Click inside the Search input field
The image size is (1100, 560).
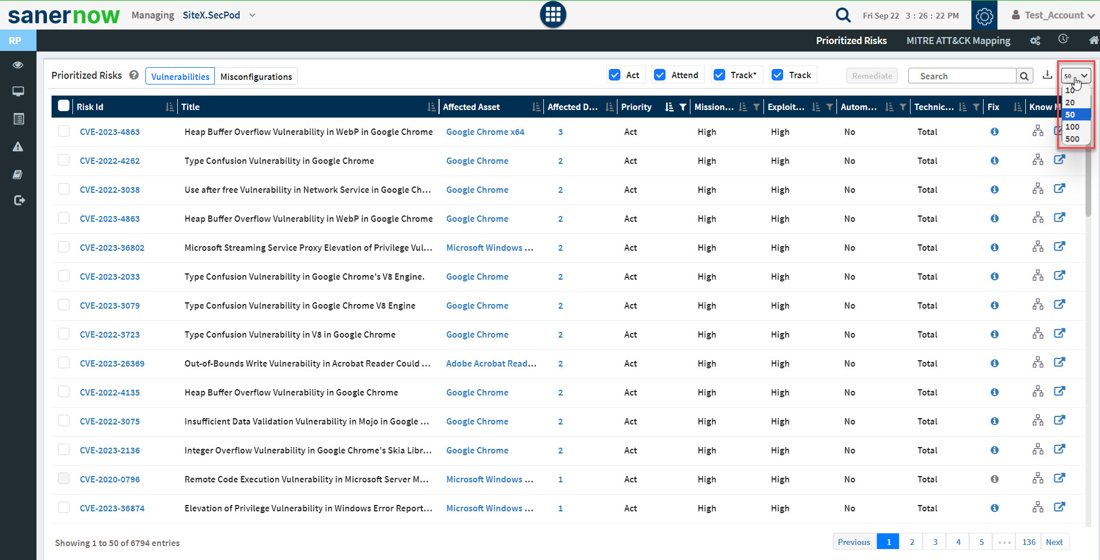(x=962, y=76)
